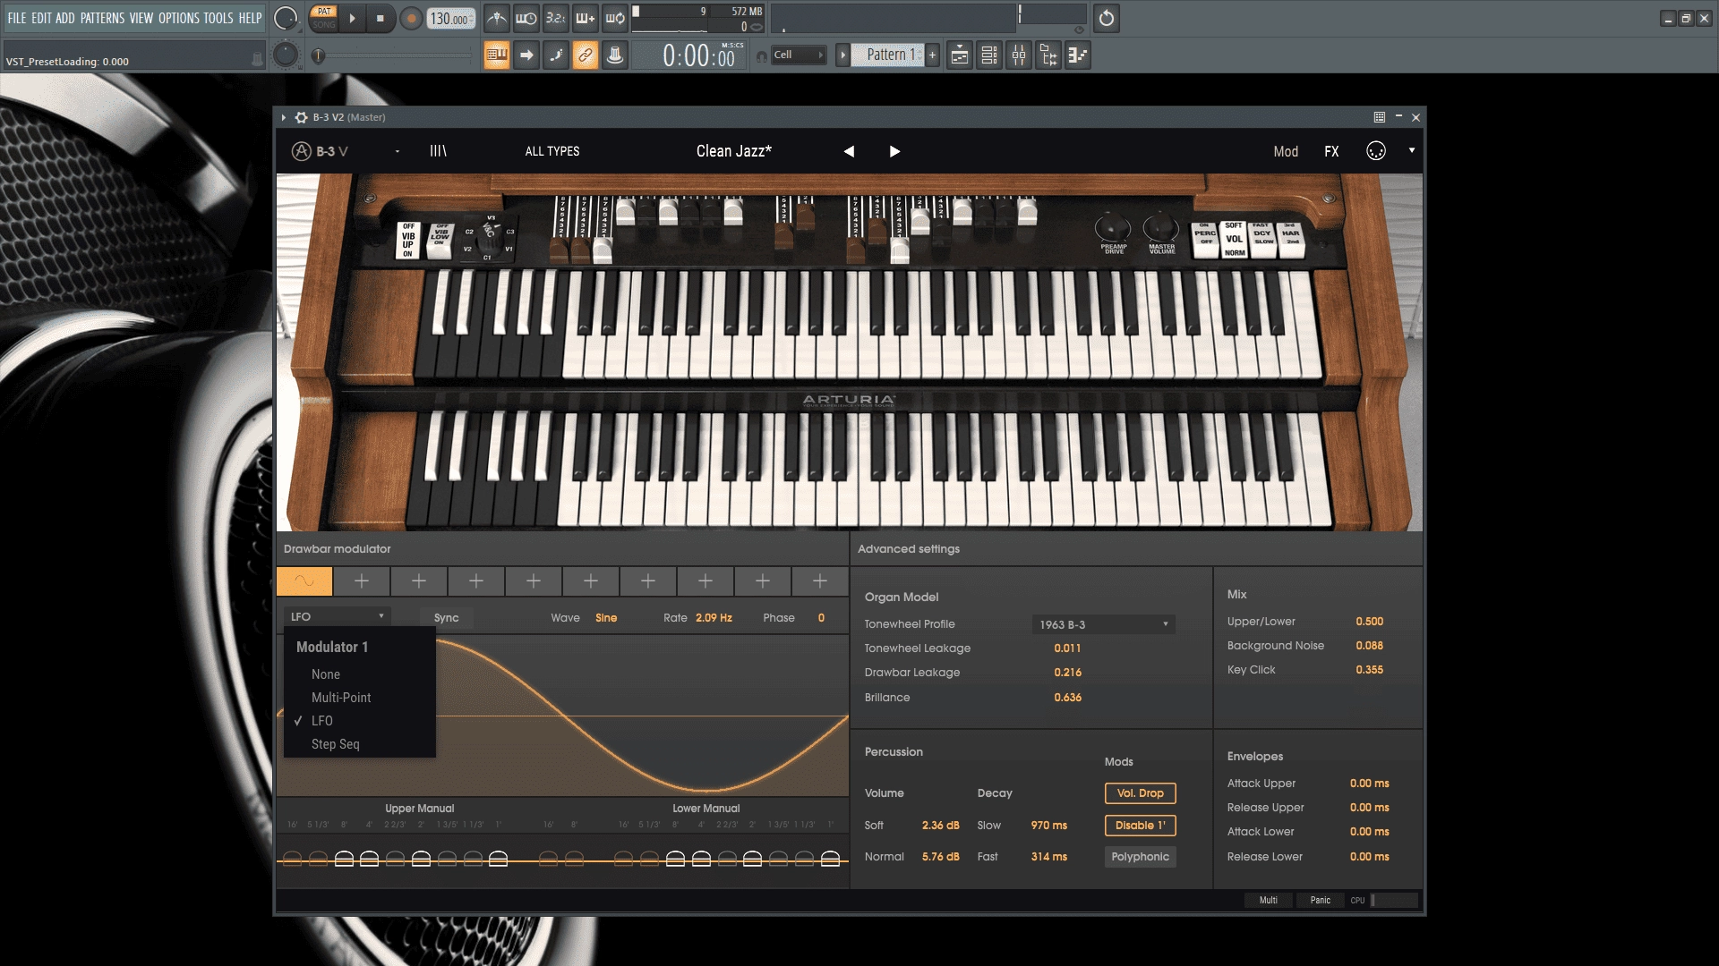Open the Pattern 1 selector

(889, 55)
